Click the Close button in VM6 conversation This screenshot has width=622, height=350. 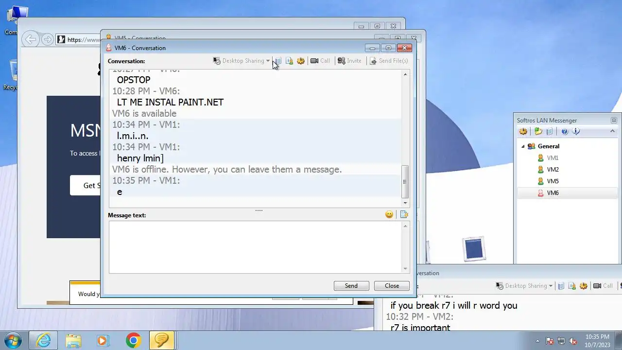392,286
